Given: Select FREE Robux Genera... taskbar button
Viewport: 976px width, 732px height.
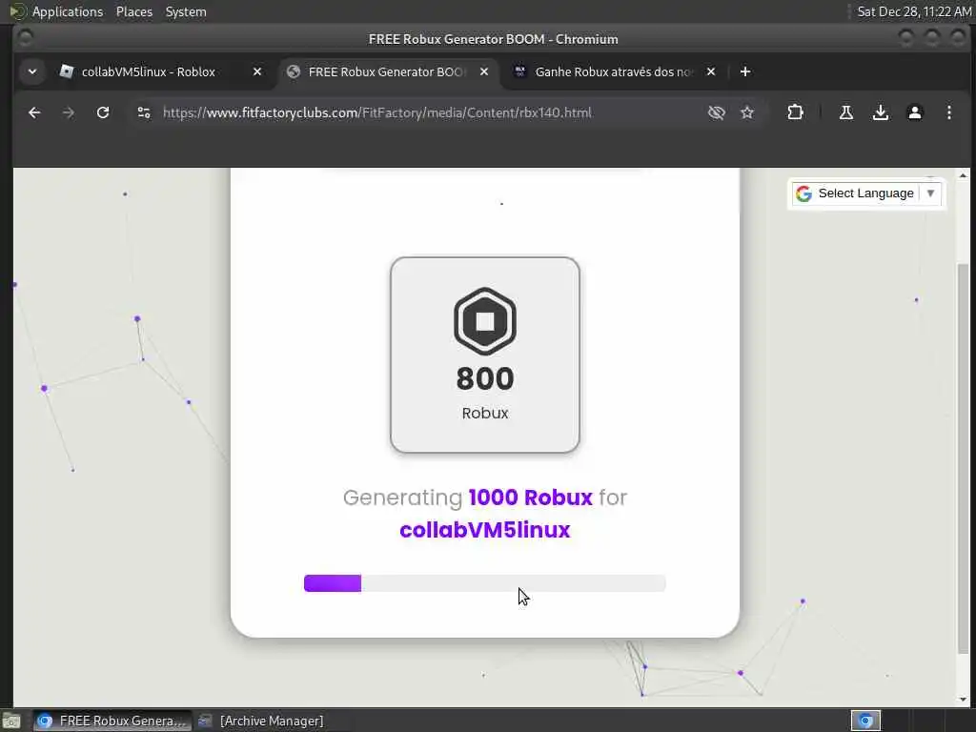Looking at the screenshot, I should tap(112, 721).
